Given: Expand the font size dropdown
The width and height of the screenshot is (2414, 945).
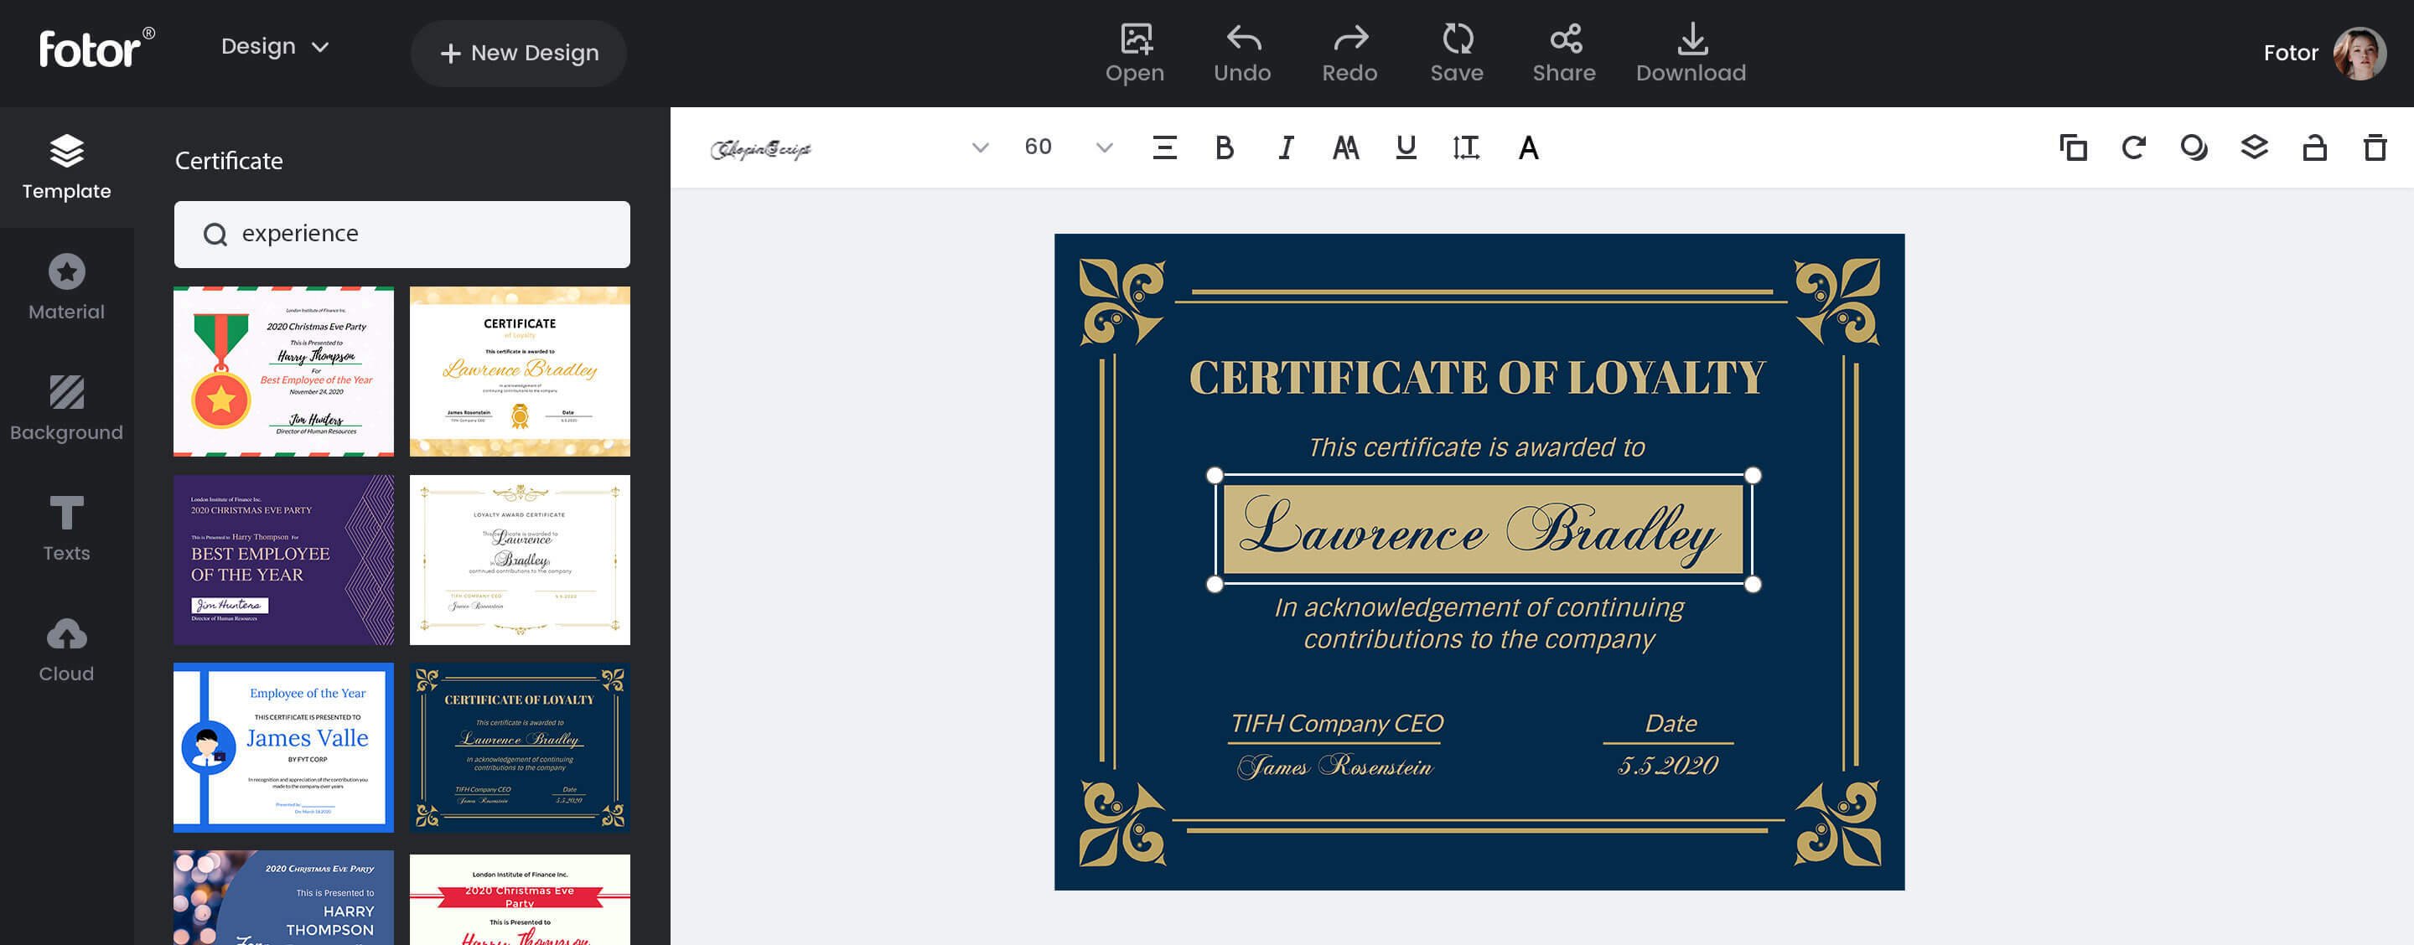Looking at the screenshot, I should (1104, 147).
